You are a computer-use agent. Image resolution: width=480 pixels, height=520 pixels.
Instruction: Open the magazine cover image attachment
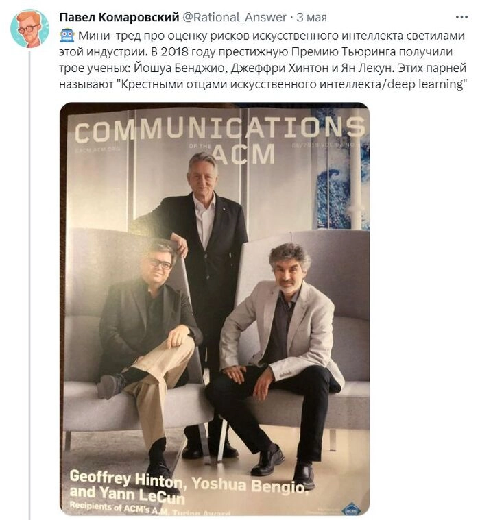(x=214, y=308)
